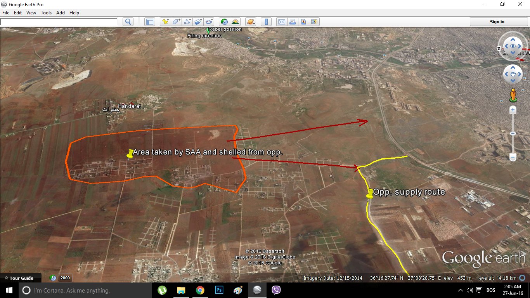The image size is (530, 298).
Task: Click the zoom in plus button
Action: click(513, 110)
